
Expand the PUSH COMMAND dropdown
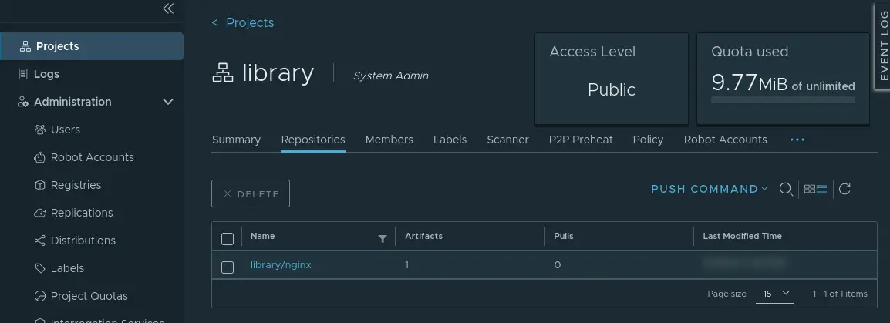tap(709, 189)
